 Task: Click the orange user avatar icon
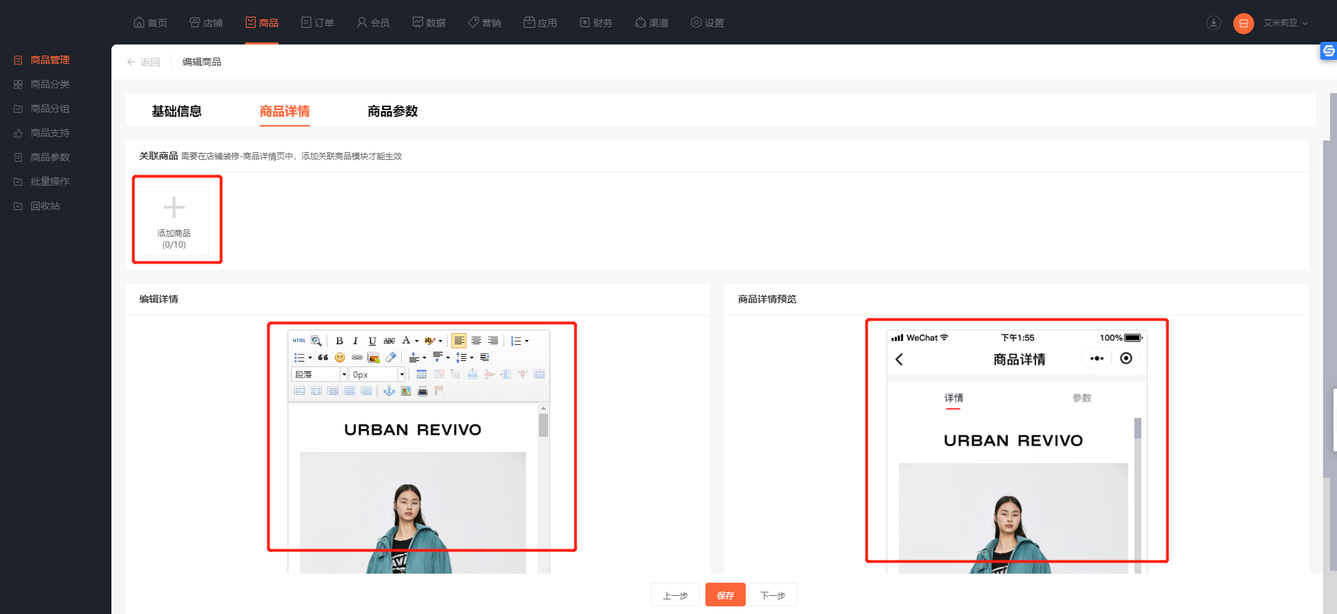coord(1244,23)
